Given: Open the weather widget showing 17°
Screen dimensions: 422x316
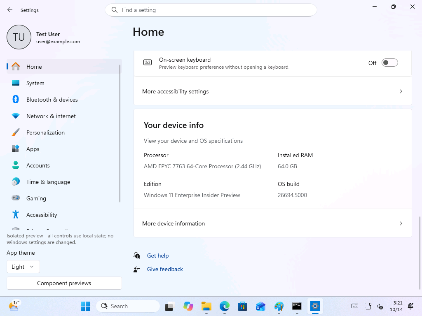Looking at the screenshot, I should click(x=14, y=306).
